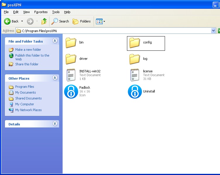Screen dimensions: 220x175
Task: Open the Back history dropdown arrow
Action: click(22, 21)
